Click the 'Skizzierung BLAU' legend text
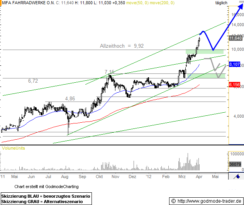The width and height of the screenshot is (244, 205). pyautogui.click(x=46, y=196)
